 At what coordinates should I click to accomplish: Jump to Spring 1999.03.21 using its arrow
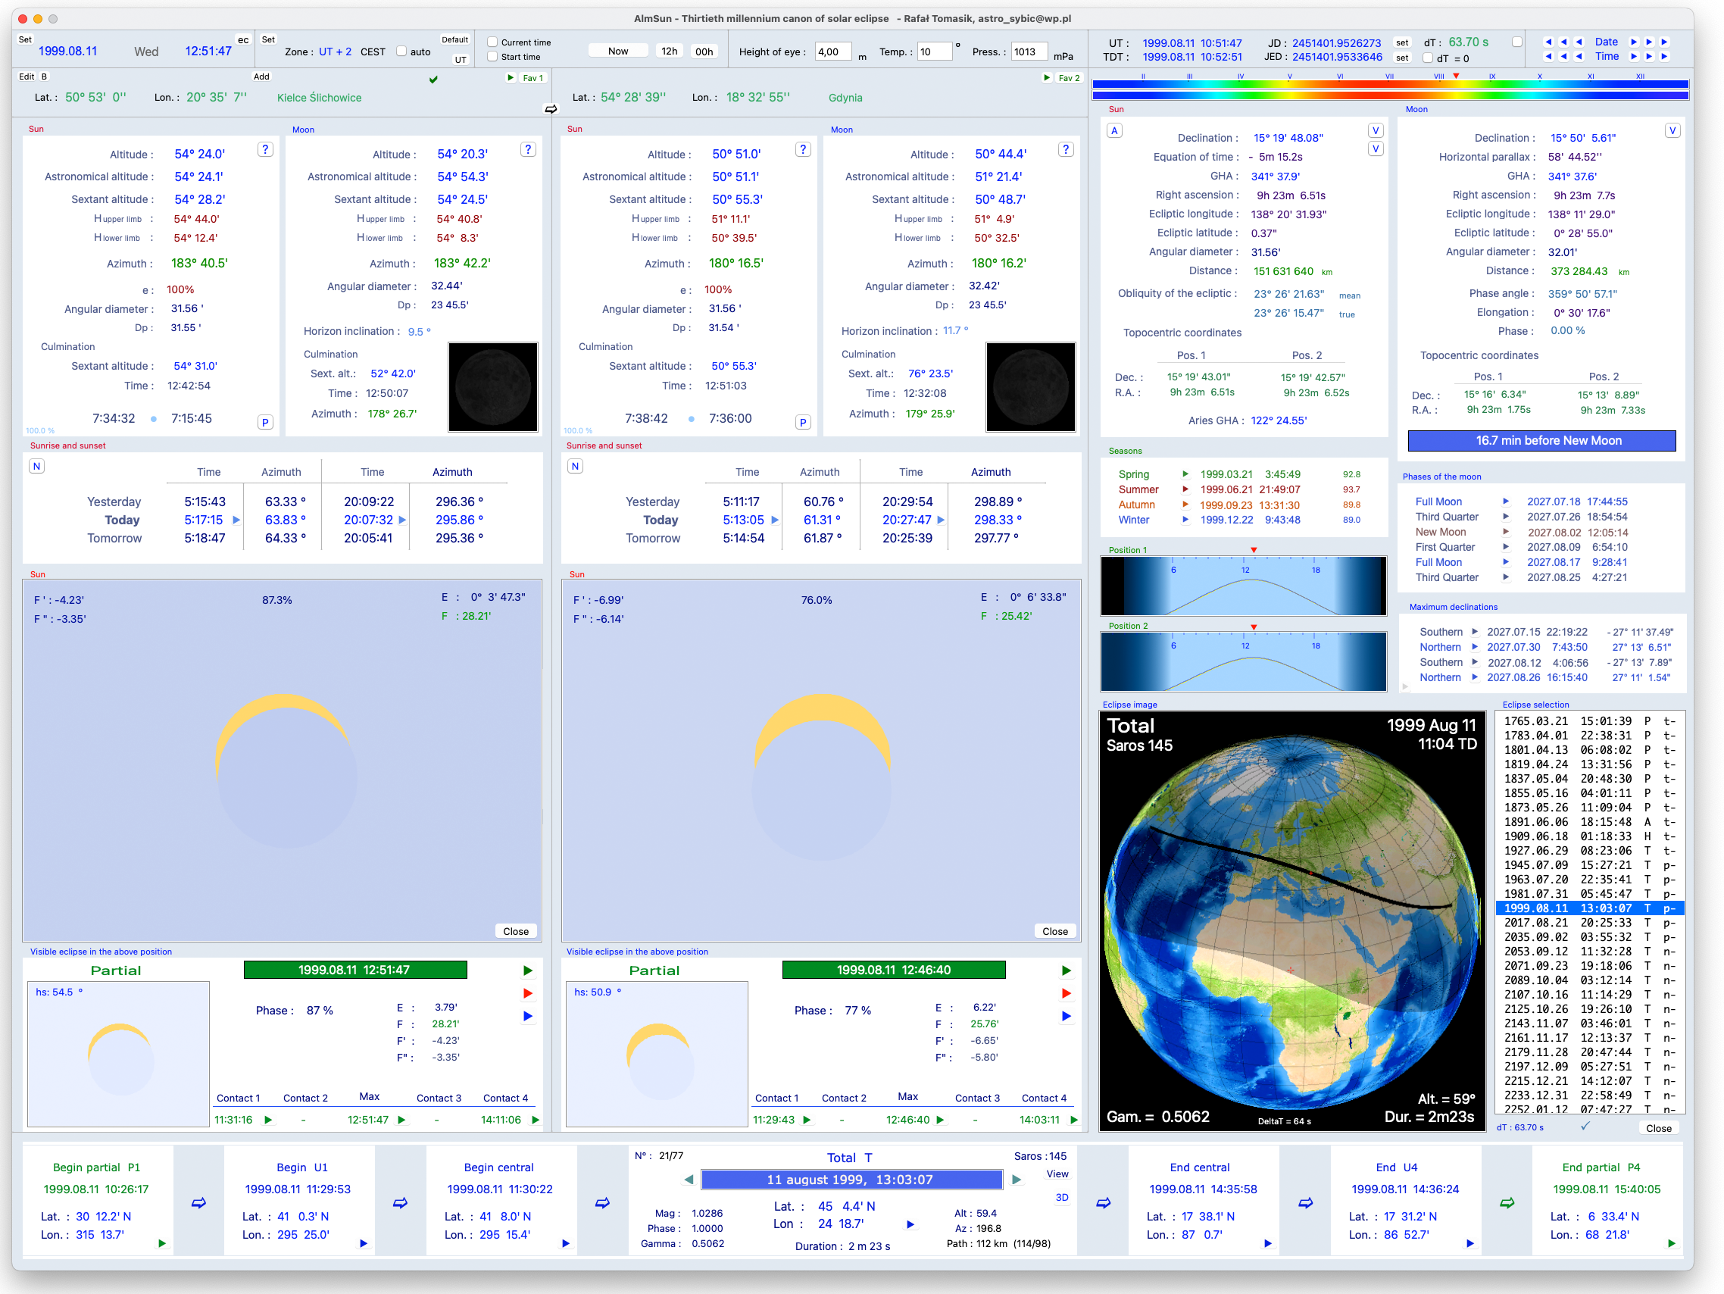(x=1185, y=474)
